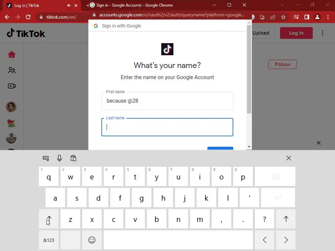Open the media control icon in toolbar

pyautogui.click(x=296, y=17)
